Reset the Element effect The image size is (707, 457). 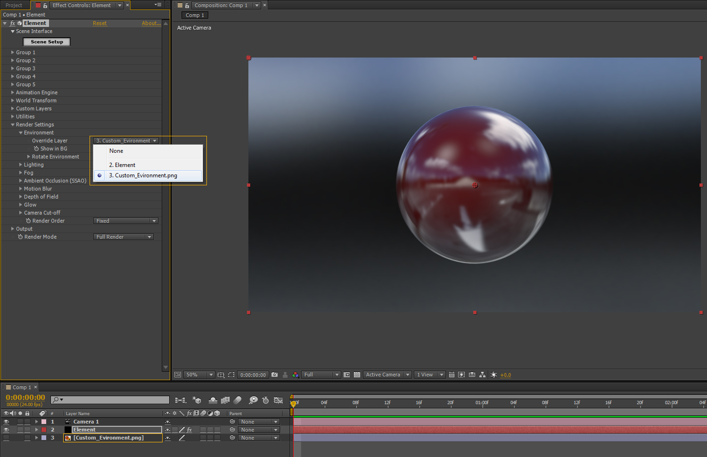99,23
